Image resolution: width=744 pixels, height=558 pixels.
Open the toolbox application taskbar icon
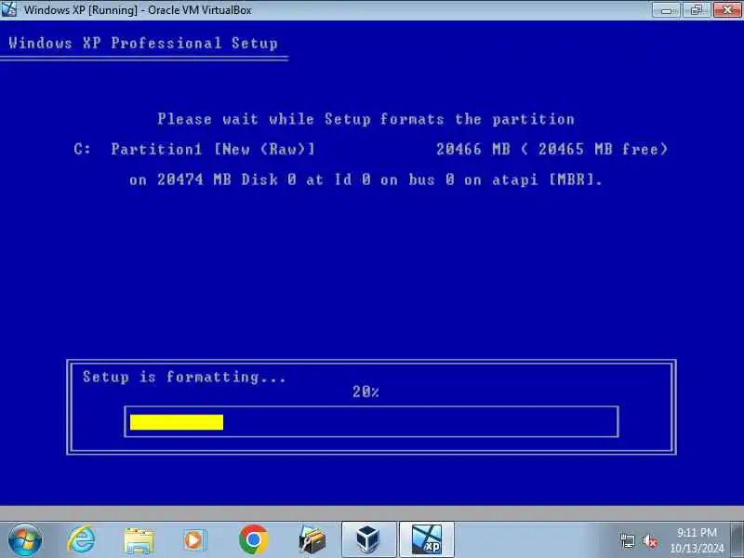coord(312,540)
